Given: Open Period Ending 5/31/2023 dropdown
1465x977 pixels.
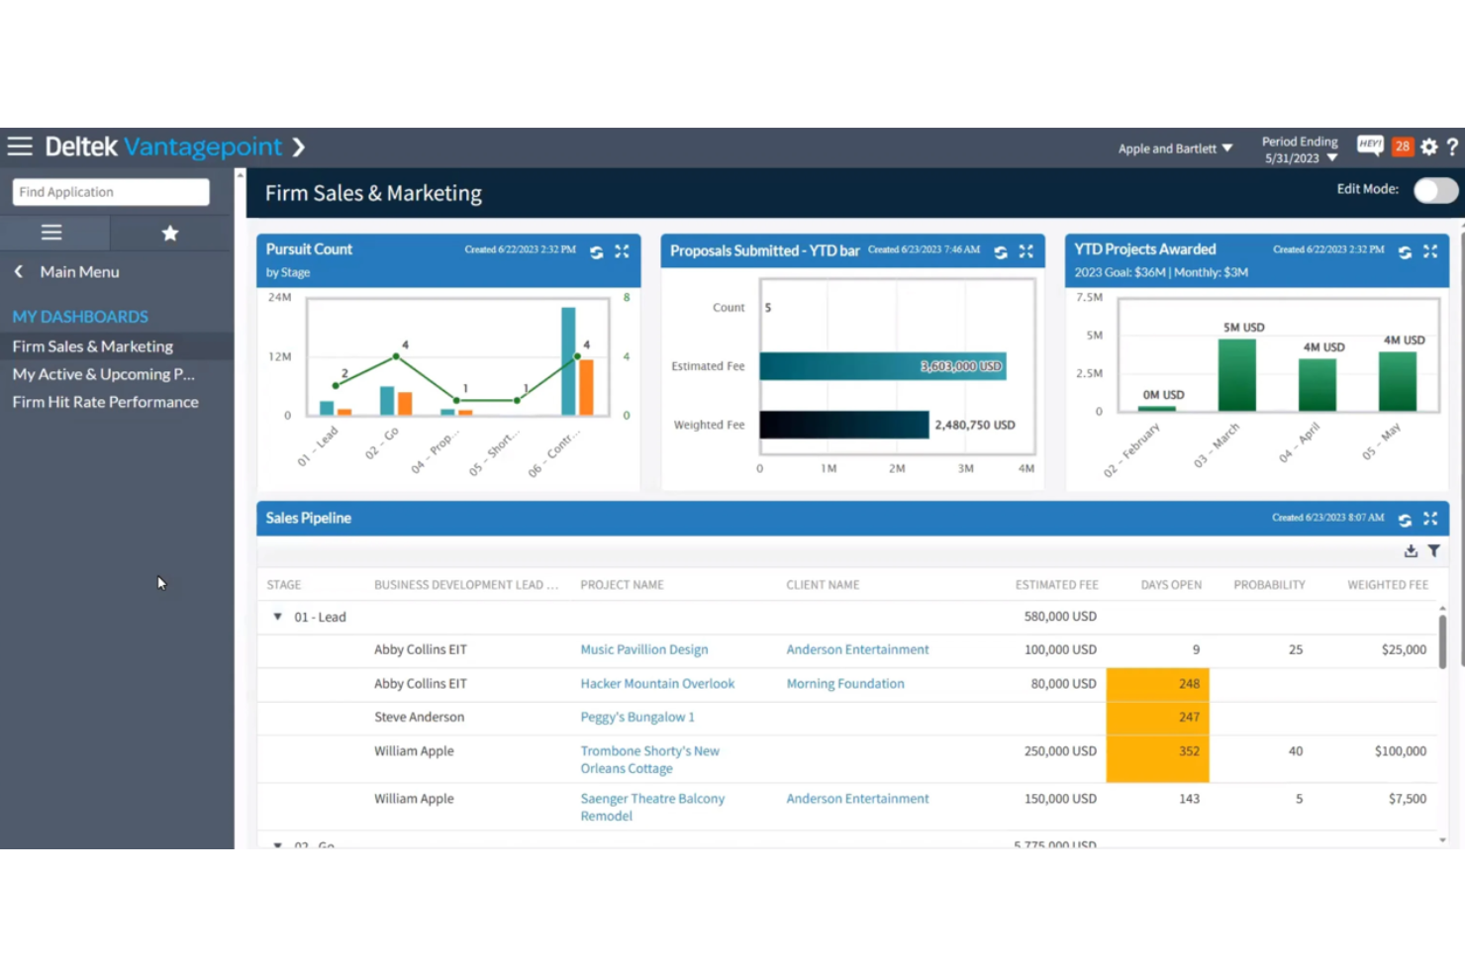Looking at the screenshot, I should [1300, 149].
